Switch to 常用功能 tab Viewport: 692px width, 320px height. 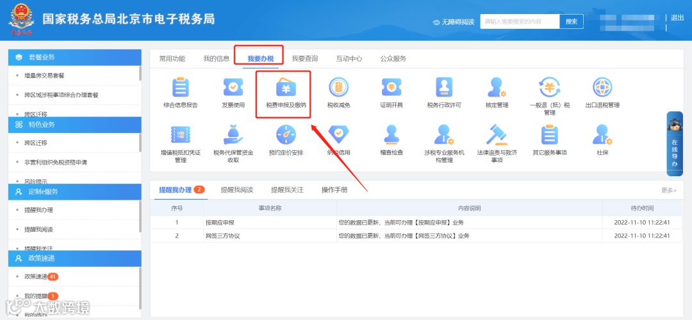pyautogui.click(x=172, y=59)
